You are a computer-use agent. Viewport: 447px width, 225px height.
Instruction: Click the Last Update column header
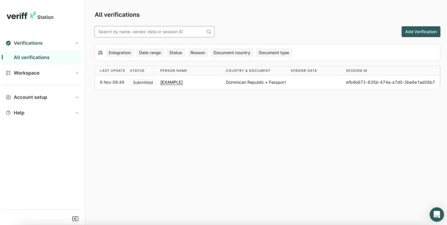[x=112, y=71]
